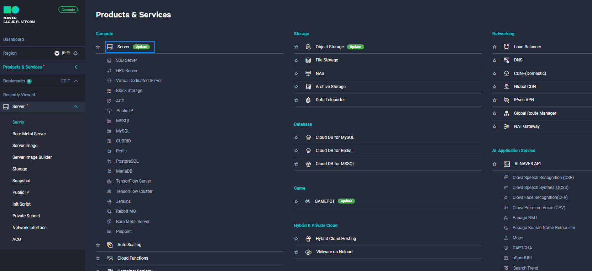
Task: Open region settings gear icon
Action: click(75, 53)
